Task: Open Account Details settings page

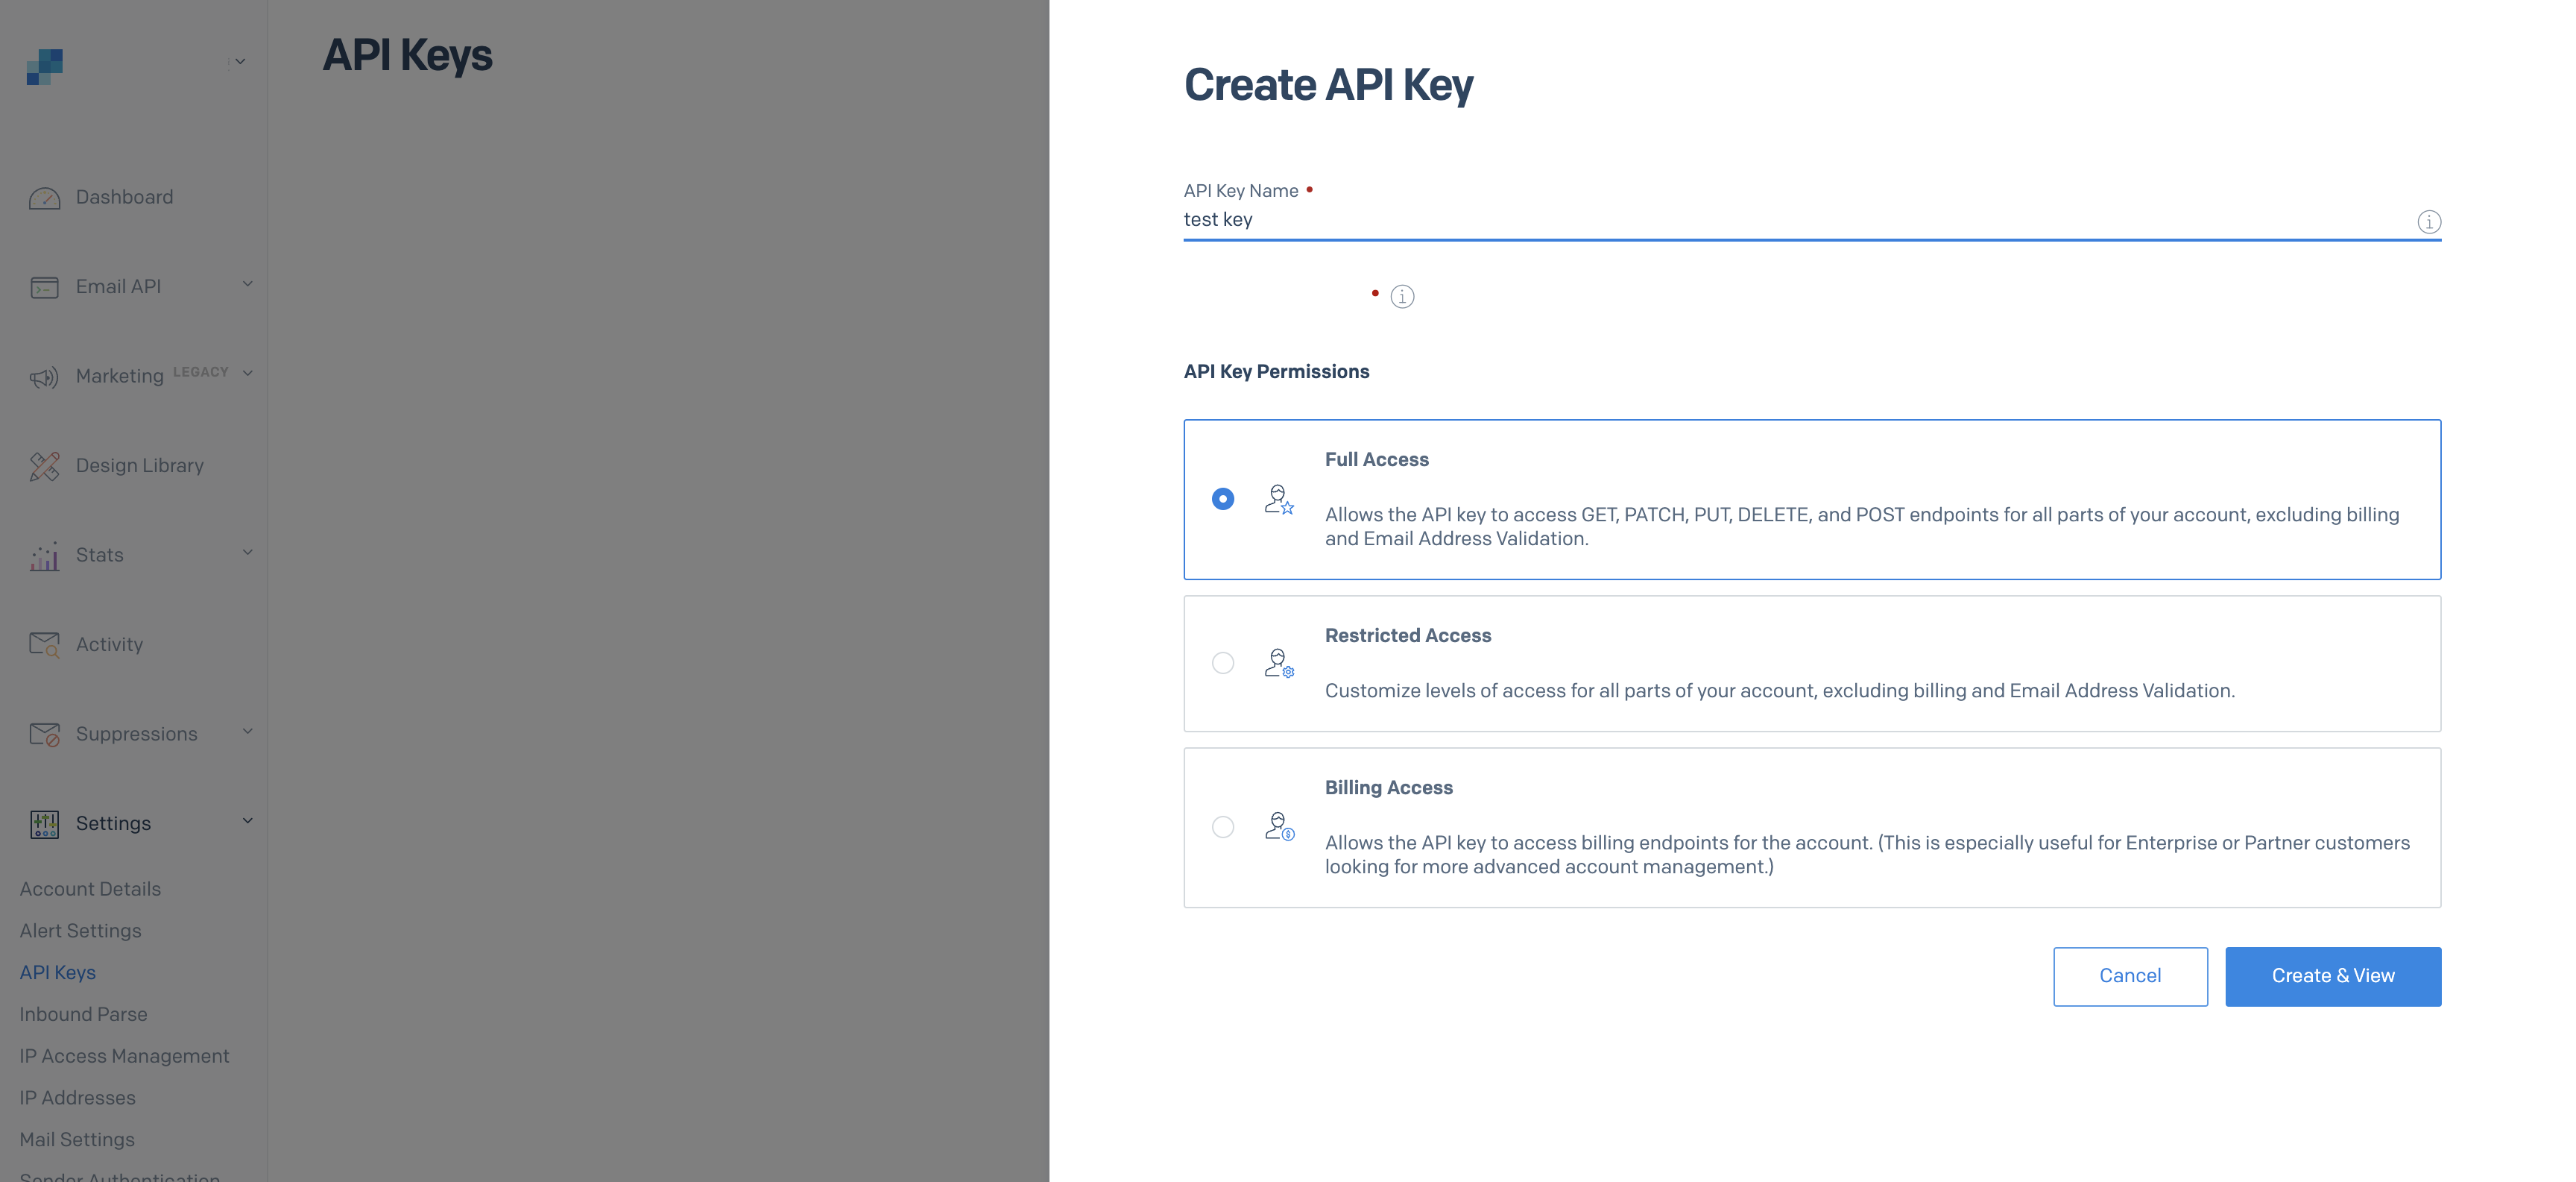Action: (x=90, y=889)
